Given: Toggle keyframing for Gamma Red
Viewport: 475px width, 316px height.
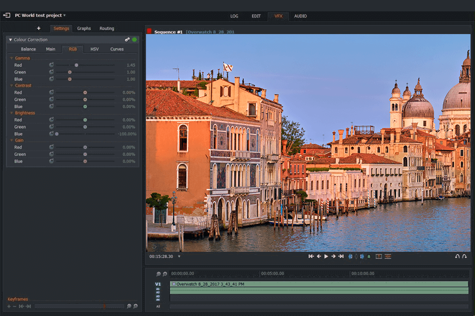Looking at the screenshot, I should [x=51, y=65].
